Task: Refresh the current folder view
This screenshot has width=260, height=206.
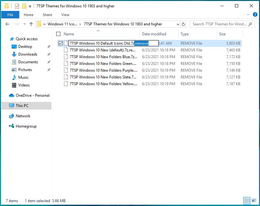Action: [184, 24]
